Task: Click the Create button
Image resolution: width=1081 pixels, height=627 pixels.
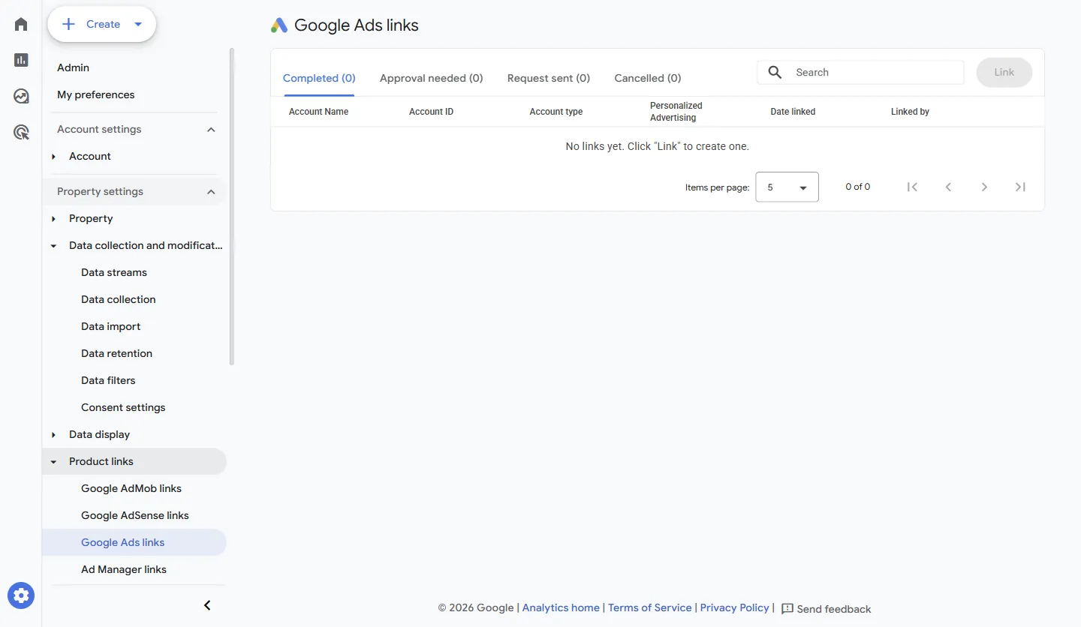Action: coord(102,24)
